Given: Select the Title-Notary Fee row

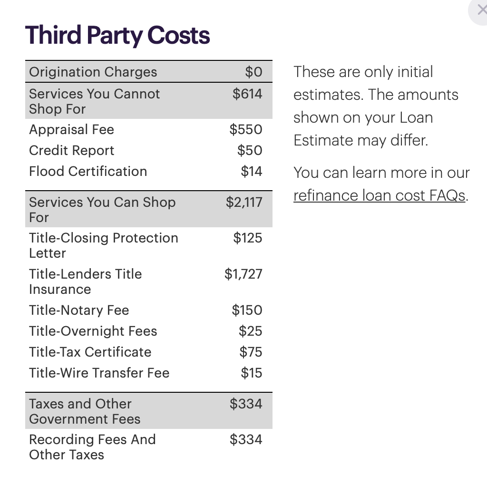Looking at the screenshot, I should pos(149,310).
